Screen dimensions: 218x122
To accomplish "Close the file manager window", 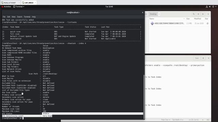I will pyautogui.click(x=208, y=14).
